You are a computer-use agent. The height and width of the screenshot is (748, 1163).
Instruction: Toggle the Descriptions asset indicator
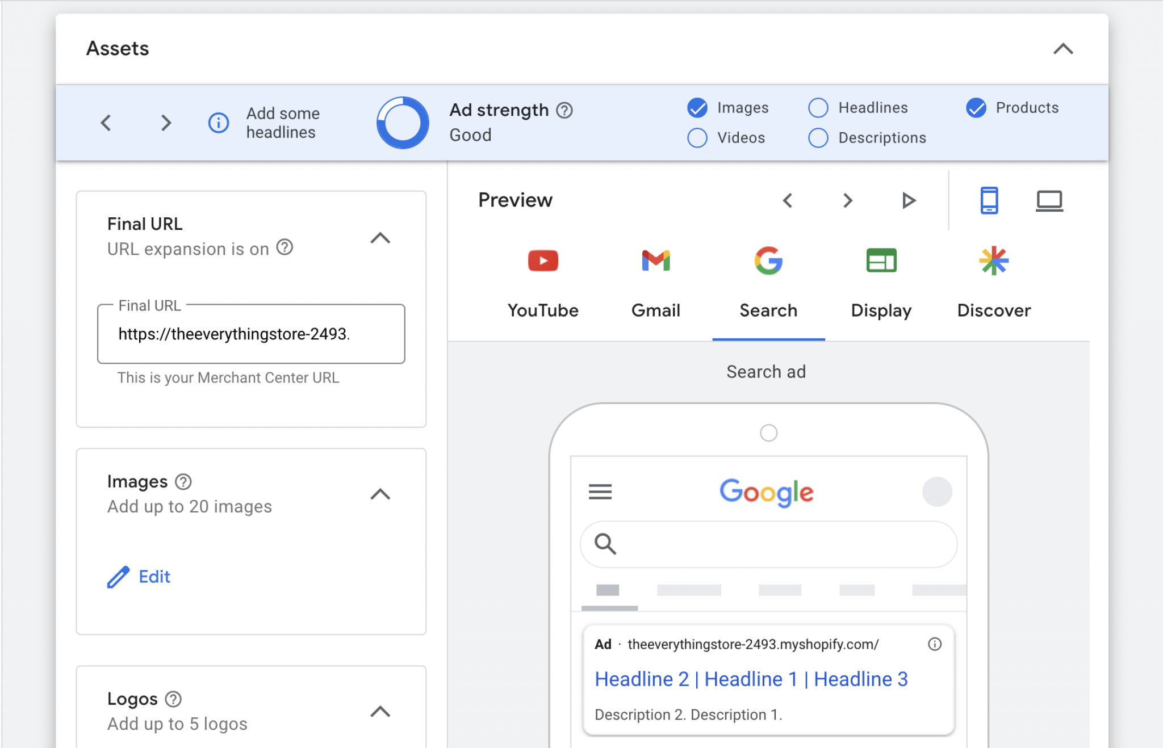click(x=818, y=138)
